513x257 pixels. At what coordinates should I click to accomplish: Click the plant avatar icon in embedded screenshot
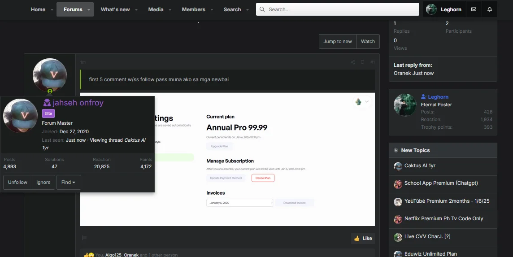[x=359, y=102]
